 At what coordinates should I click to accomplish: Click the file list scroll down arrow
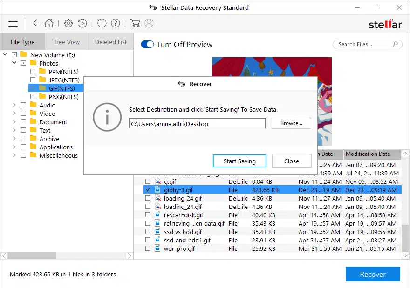(x=405, y=255)
